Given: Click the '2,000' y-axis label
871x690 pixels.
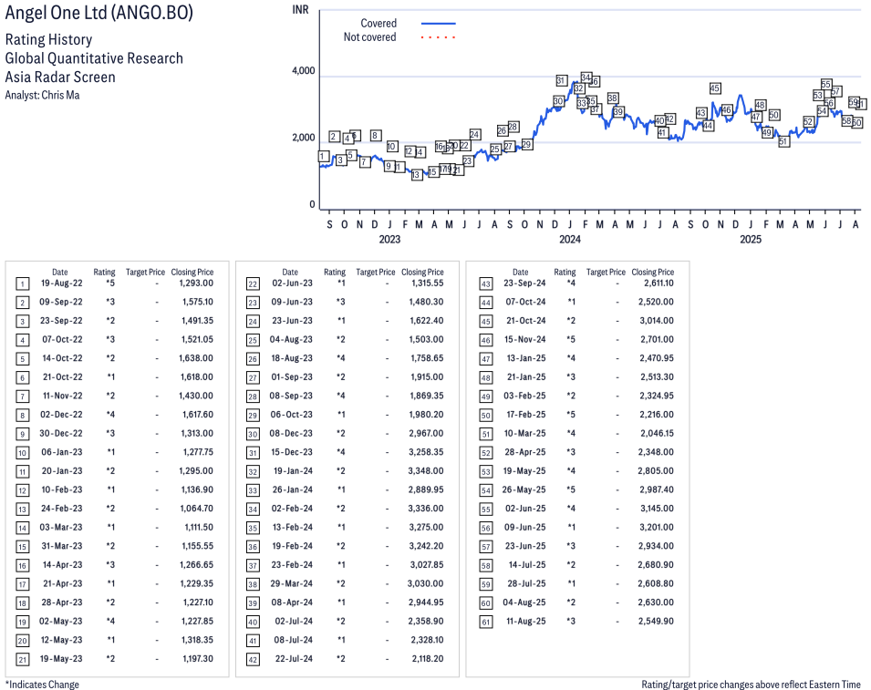Looking at the screenshot, I should (304, 138).
